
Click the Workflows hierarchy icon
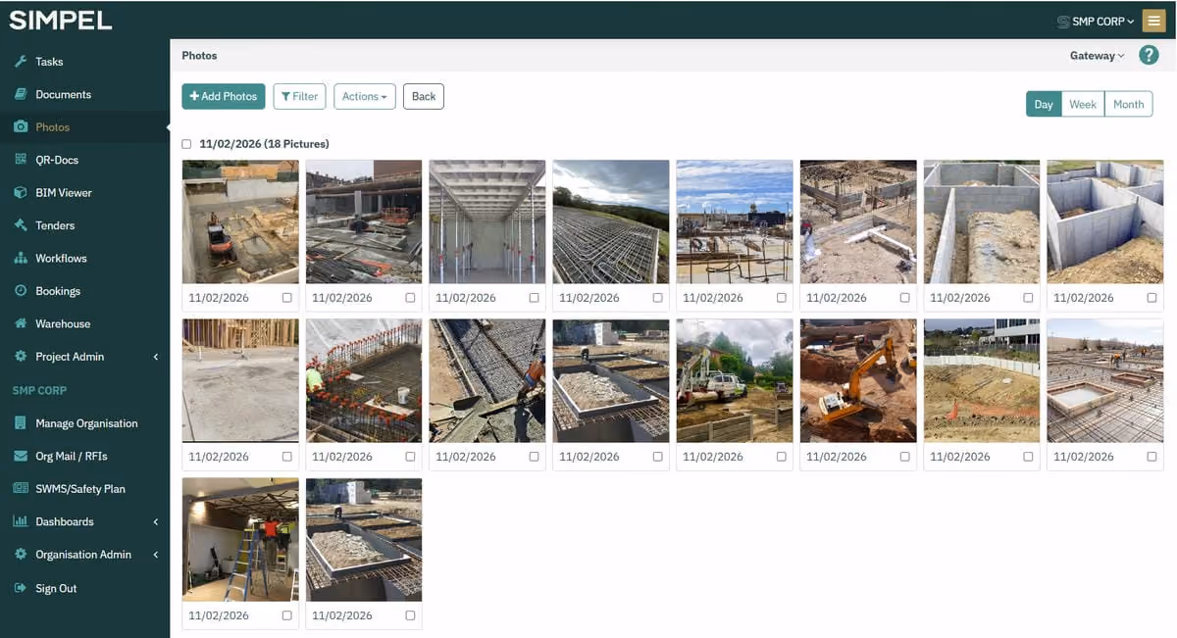click(21, 259)
